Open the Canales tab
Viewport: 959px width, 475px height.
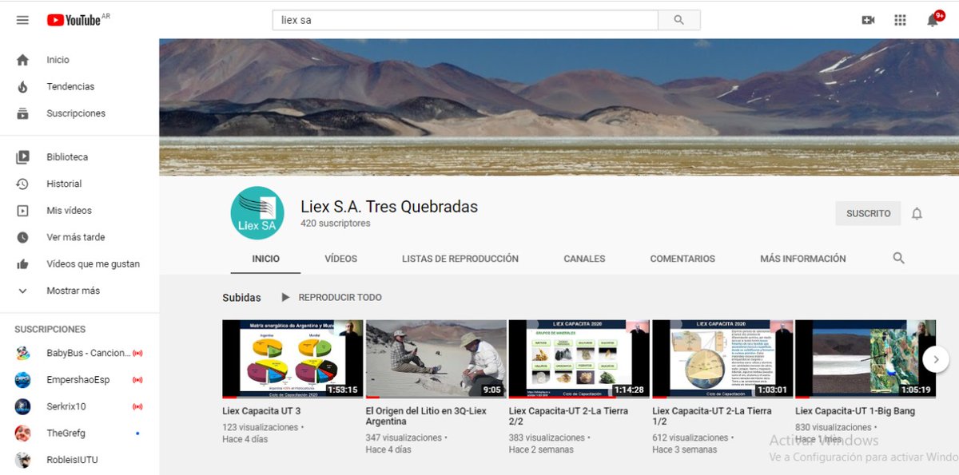click(584, 259)
